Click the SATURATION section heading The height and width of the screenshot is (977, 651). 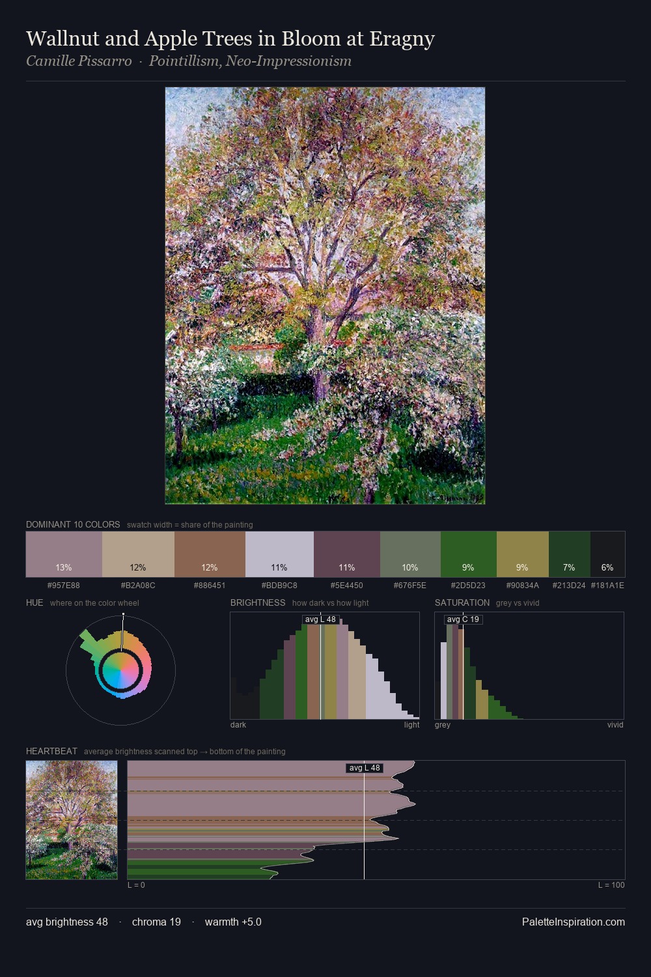pyautogui.click(x=462, y=603)
